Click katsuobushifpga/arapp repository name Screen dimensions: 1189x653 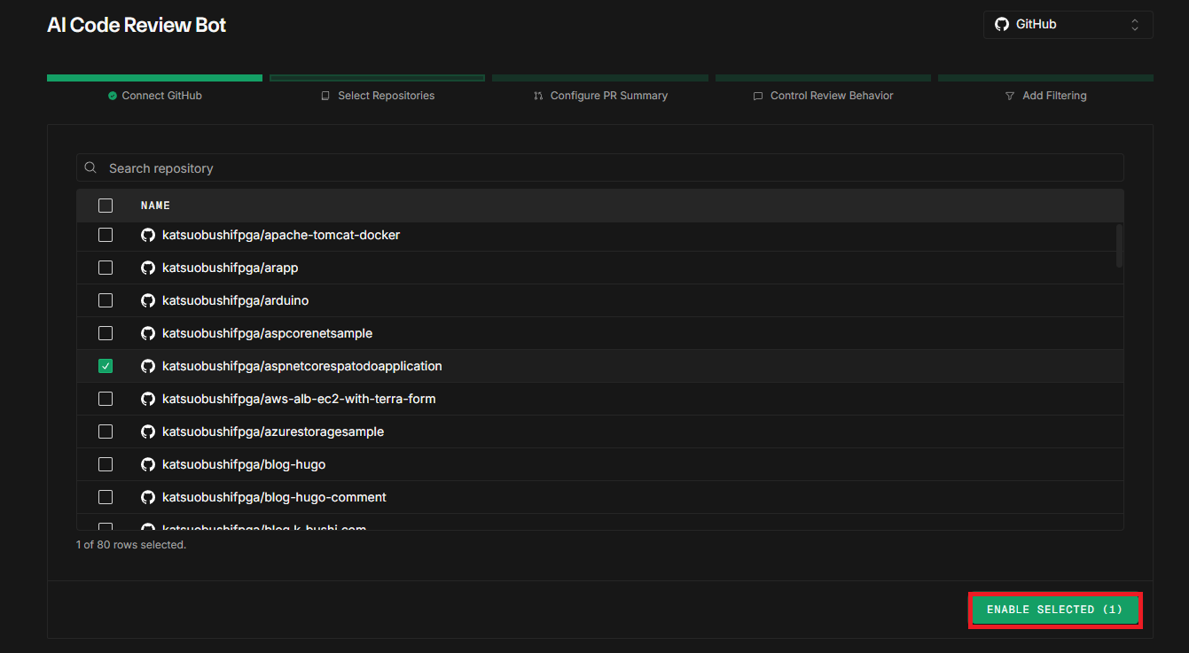point(230,268)
